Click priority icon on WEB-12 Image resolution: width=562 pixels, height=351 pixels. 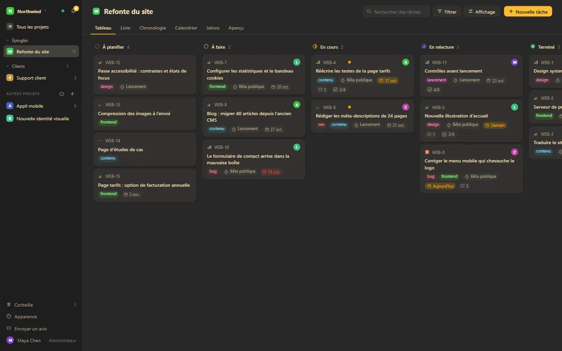pos(100,63)
